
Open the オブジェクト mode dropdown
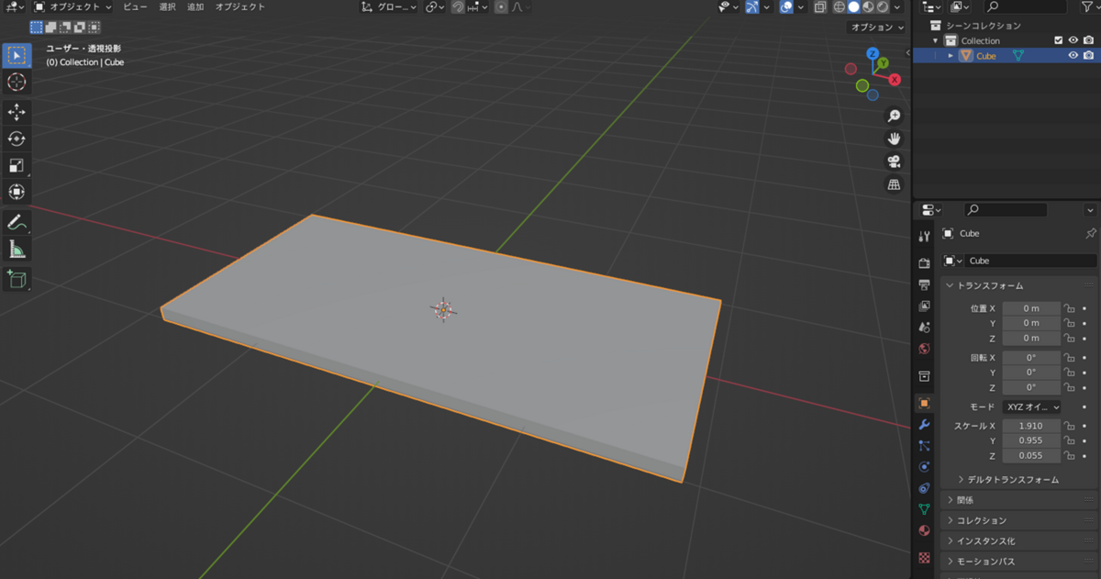pos(72,6)
